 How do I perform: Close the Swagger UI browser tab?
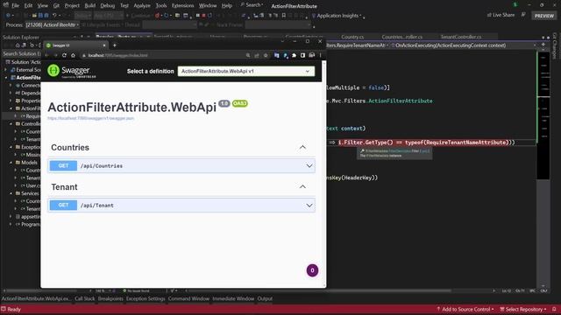(104, 45)
